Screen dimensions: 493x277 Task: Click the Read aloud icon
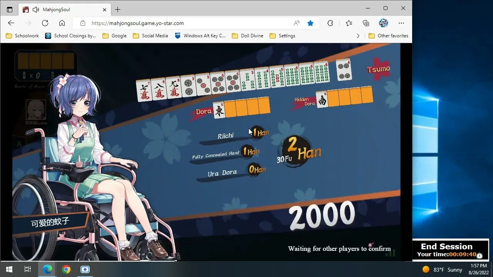pos(297,23)
